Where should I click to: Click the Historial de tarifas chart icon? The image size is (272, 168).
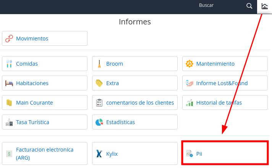coord(189,103)
